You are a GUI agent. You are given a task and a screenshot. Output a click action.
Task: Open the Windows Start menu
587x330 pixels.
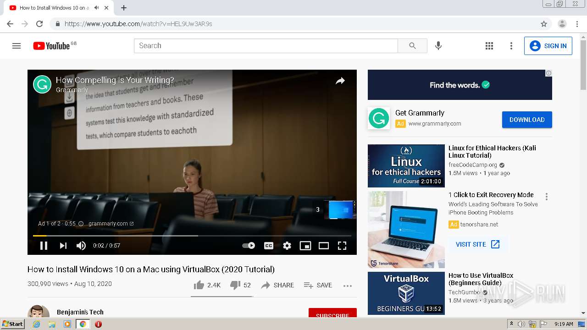pyautogui.click(x=13, y=324)
